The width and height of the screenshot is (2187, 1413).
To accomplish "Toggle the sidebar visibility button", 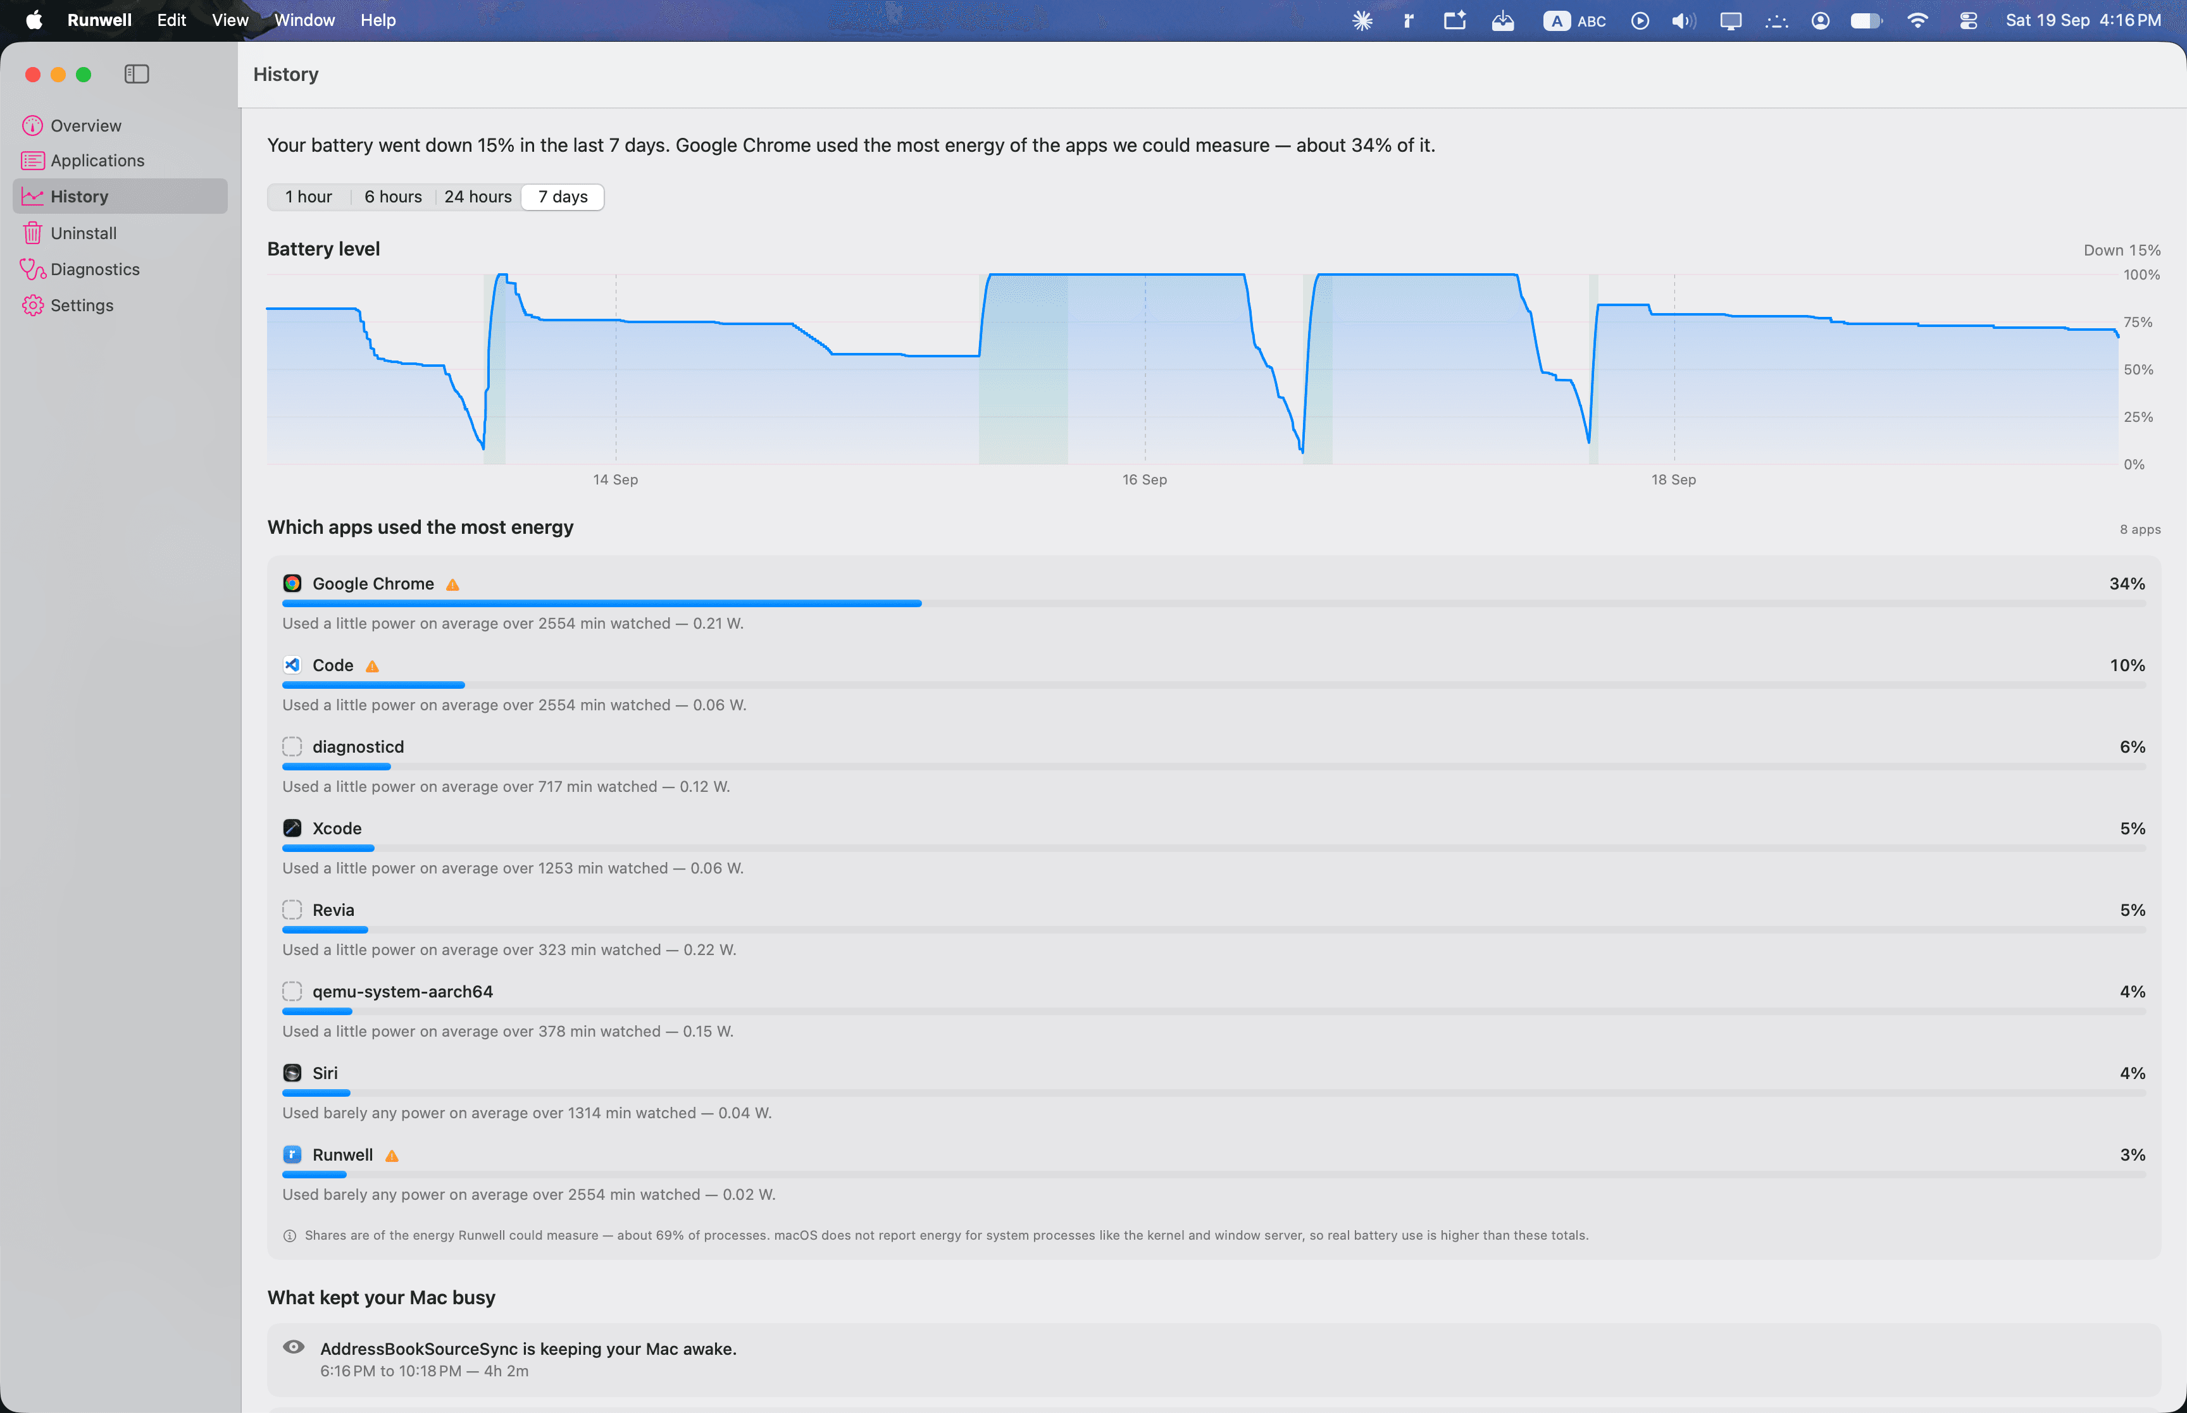I will 137,75.
